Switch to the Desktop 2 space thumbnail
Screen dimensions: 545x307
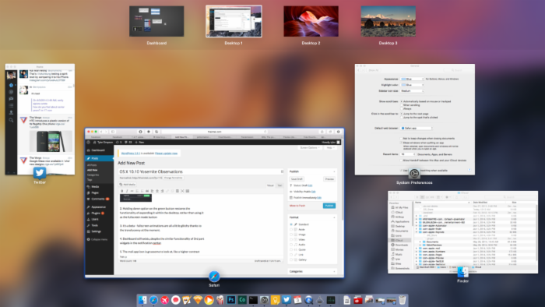[x=311, y=21]
